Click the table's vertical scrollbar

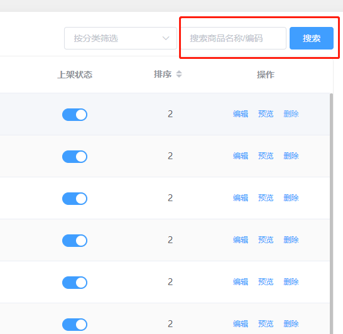(332, 214)
